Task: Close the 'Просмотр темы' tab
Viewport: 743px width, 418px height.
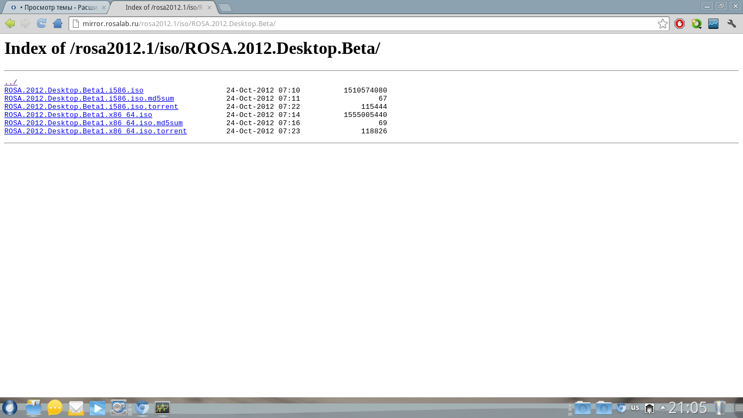Action: coord(104,8)
